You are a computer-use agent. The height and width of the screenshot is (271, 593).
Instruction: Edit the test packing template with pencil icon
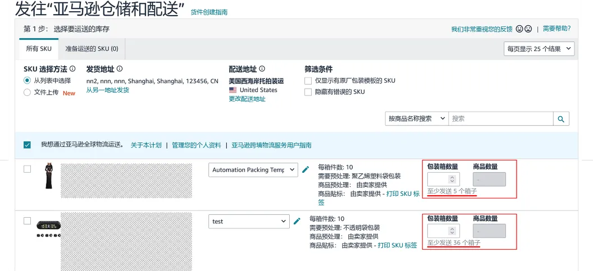(297, 221)
